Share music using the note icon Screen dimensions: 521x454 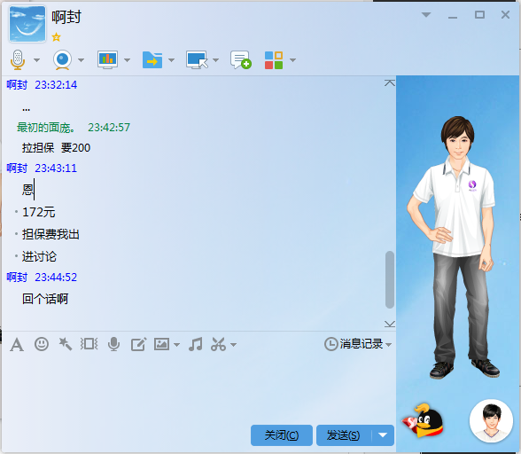coord(196,344)
